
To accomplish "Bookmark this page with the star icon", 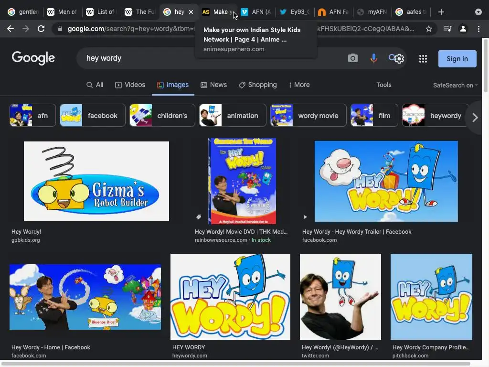I will click(429, 29).
